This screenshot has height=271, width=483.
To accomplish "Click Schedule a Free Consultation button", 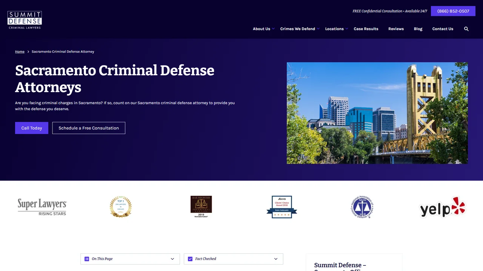I will (89, 128).
